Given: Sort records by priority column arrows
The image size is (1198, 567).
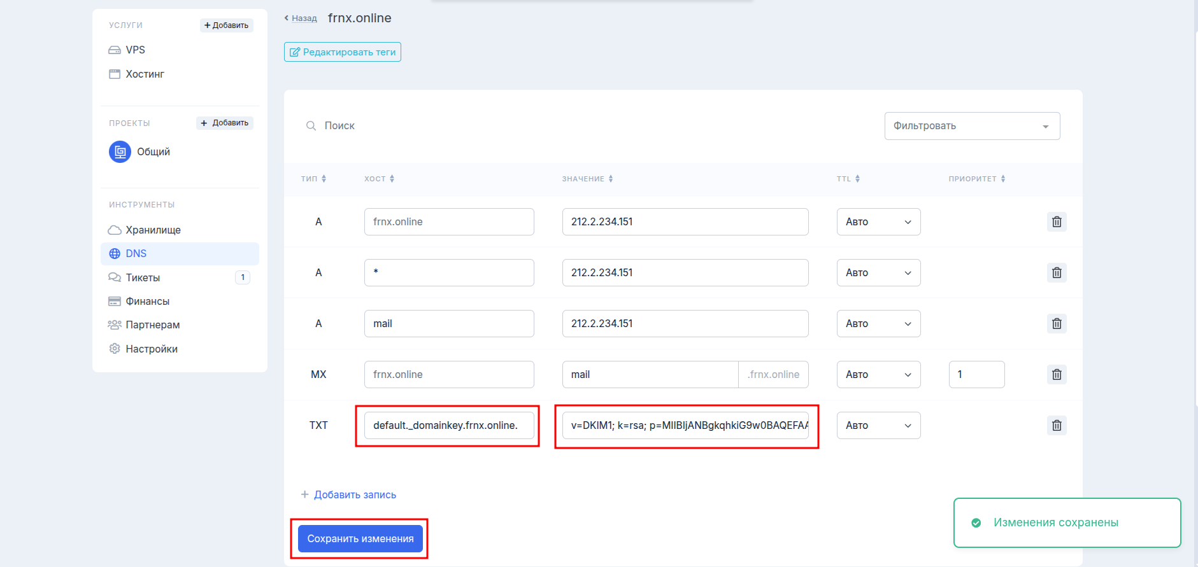Looking at the screenshot, I should point(1002,179).
